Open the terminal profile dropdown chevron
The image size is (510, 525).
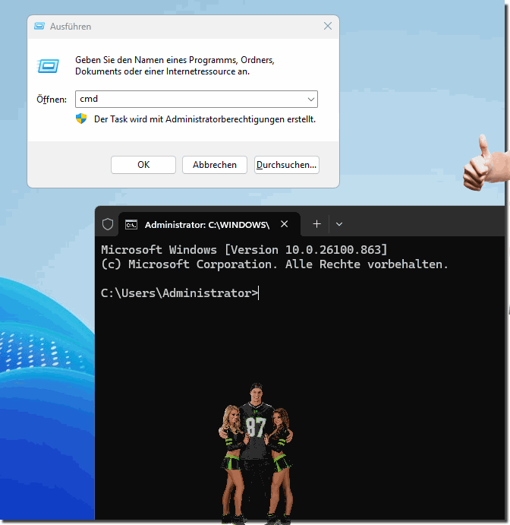pyautogui.click(x=339, y=224)
